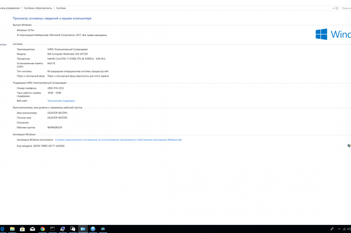Open the blue lightning bolt taskbar app
The image size is (351, 233).
pyautogui.click(x=93, y=229)
